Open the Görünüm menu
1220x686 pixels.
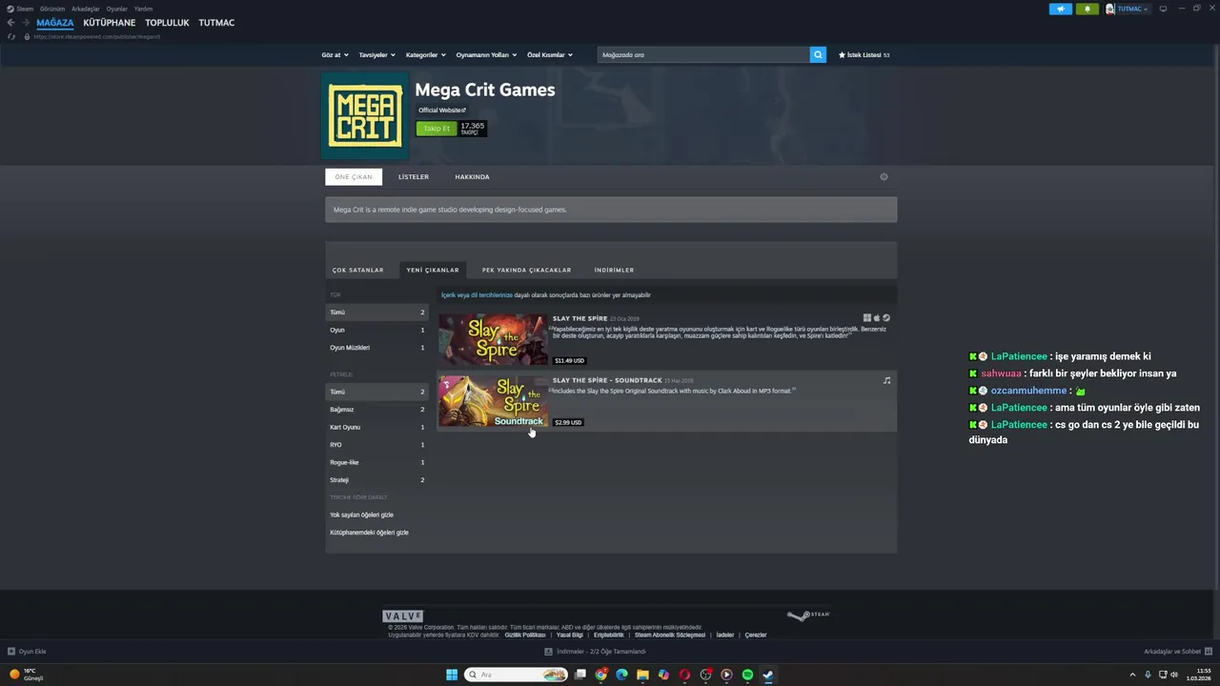(52, 9)
